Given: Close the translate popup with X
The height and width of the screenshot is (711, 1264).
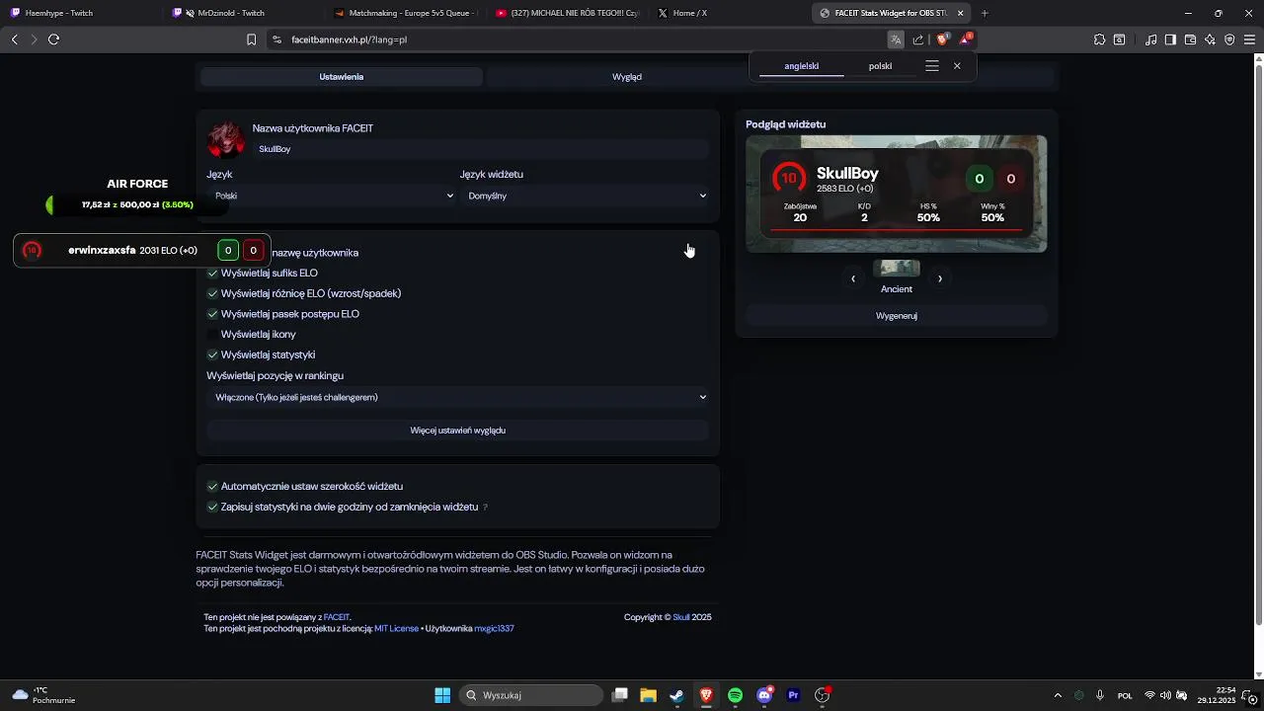Looking at the screenshot, I should point(957,66).
